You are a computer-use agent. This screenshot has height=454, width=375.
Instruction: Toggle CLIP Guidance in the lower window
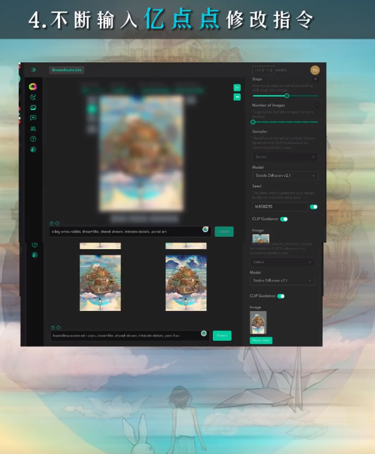tap(281, 296)
